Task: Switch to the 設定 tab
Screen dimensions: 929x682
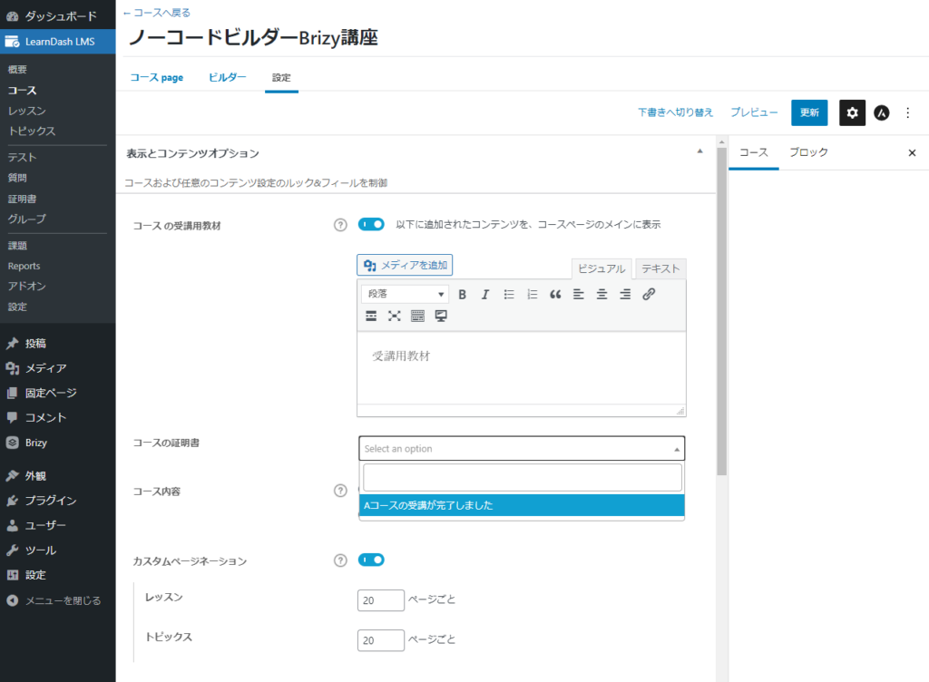Action: [281, 78]
